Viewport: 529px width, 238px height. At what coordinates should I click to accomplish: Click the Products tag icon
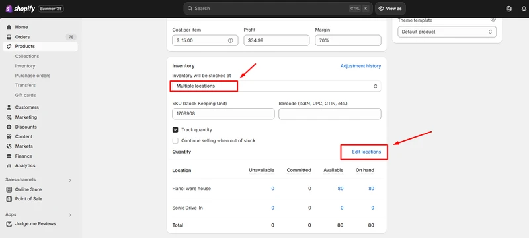[x=9, y=47]
